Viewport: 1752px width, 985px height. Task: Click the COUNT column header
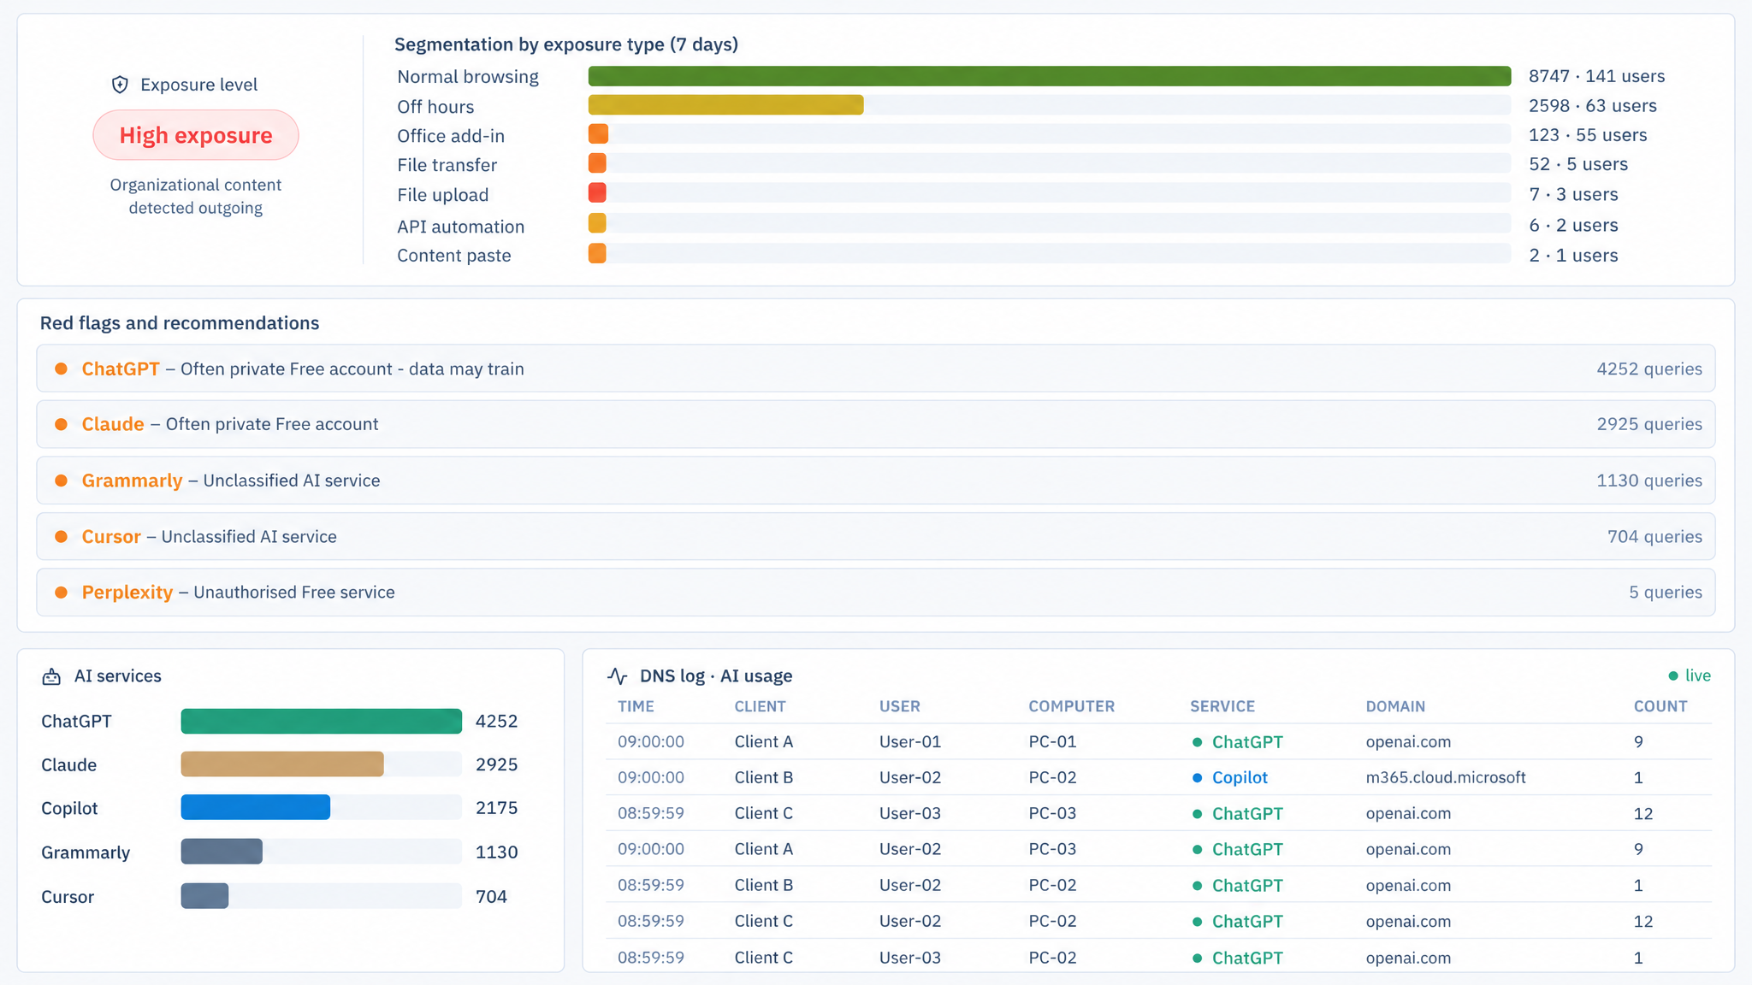point(1660,706)
